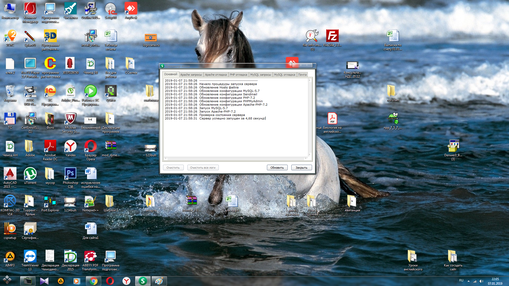The width and height of the screenshot is (509, 286).
Task: Switch to the Apache запросы tab
Action: 191,75
